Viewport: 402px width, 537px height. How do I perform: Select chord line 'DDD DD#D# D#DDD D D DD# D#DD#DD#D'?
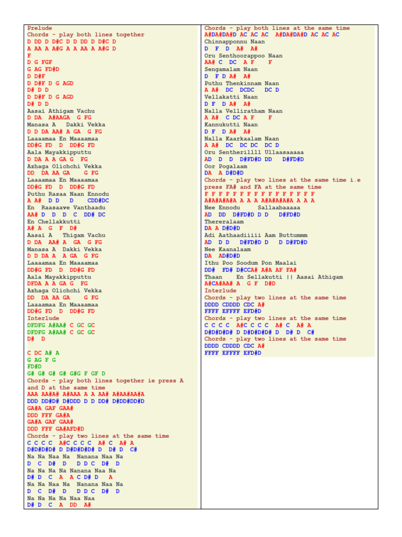86,401
